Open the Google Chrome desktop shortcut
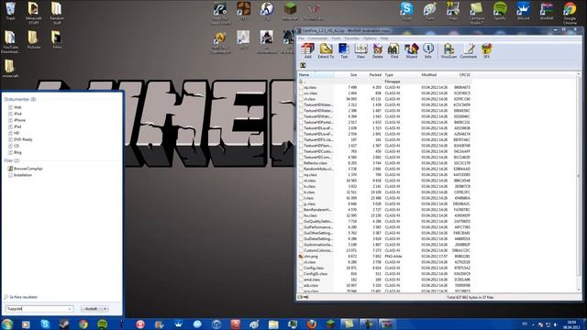The height and width of the screenshot is (330, 587). tap(570, 13)
